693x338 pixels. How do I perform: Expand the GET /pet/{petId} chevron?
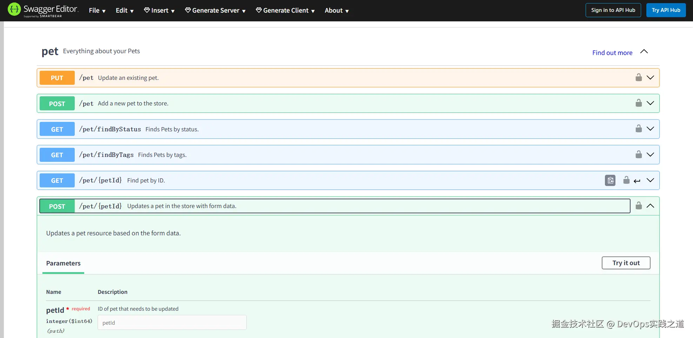(x=650, y=180)
